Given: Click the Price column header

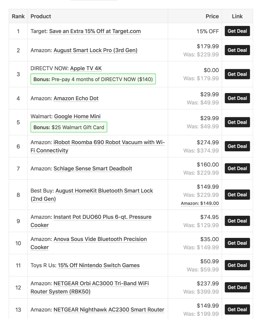Looking at the screenshot, I should pos(212,16).
